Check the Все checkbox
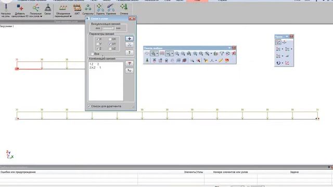Image resolution: width=333 pixels, height=187 pixels. (93, 54)
